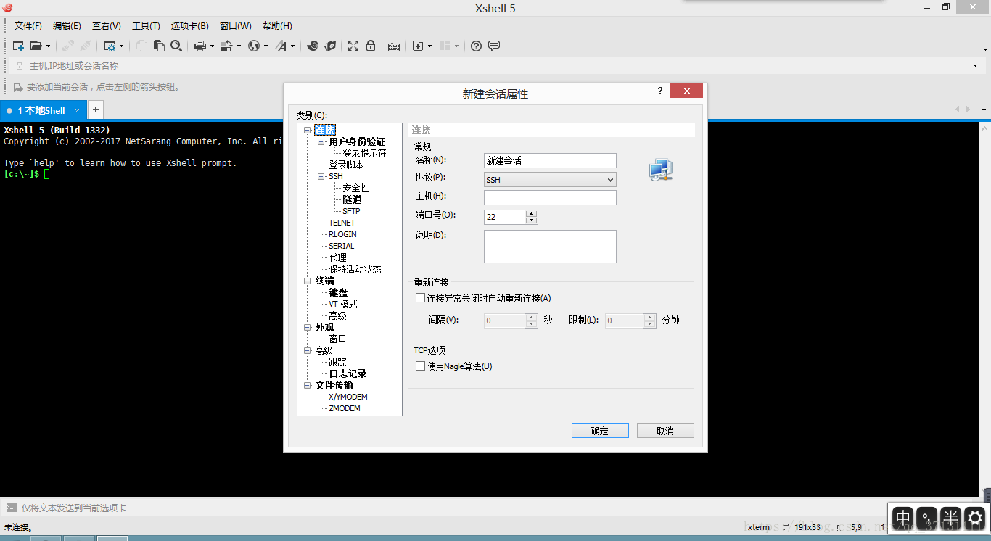991x541 pixels.
Task: Select 隧道 under SSH in tree
Action: (x=352, y=199)
